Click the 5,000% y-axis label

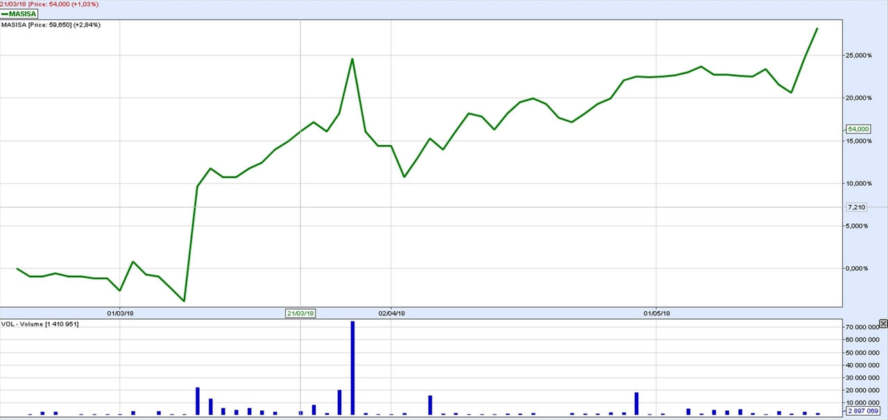[856, 226]
